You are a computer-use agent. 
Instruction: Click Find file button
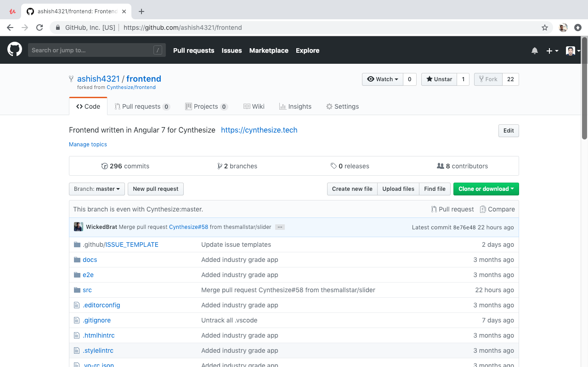pos(435,189)
